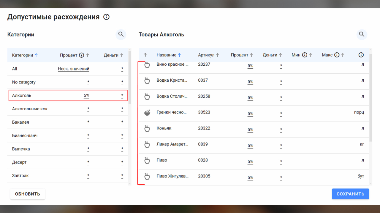Select the Завтрак category
The height and width of the screenshot is (213, 380).
coord(68,175)
